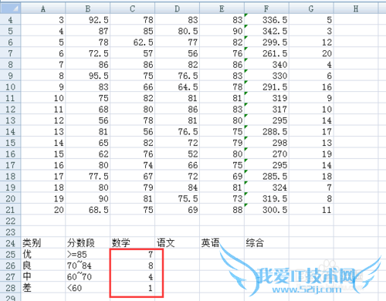Select column B header
The width and height of the screenshot is (386, 301).
88,8
